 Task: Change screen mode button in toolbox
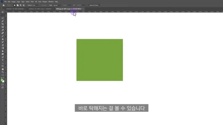tap(3, 87)
